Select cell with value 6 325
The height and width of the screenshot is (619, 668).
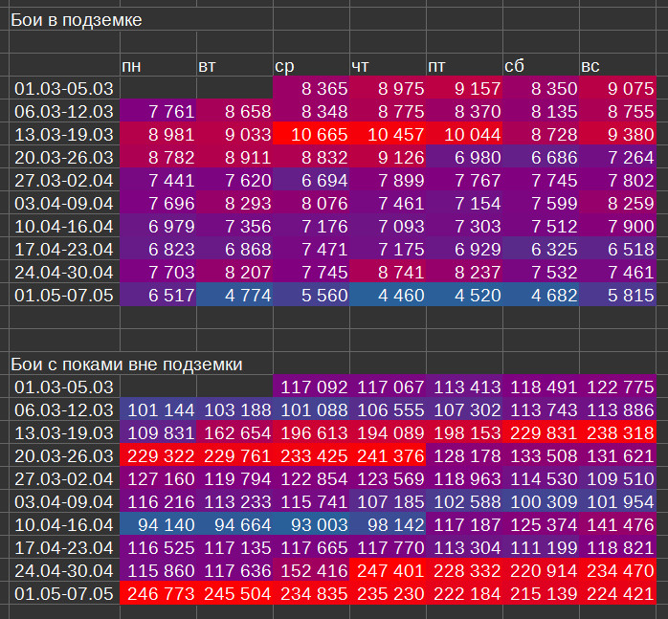(x=541, y=250)
